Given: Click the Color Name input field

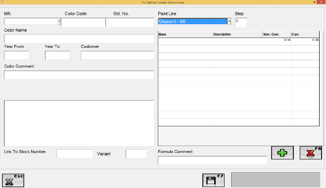Looking at the screenshot, I should click(x=79, y=39).
